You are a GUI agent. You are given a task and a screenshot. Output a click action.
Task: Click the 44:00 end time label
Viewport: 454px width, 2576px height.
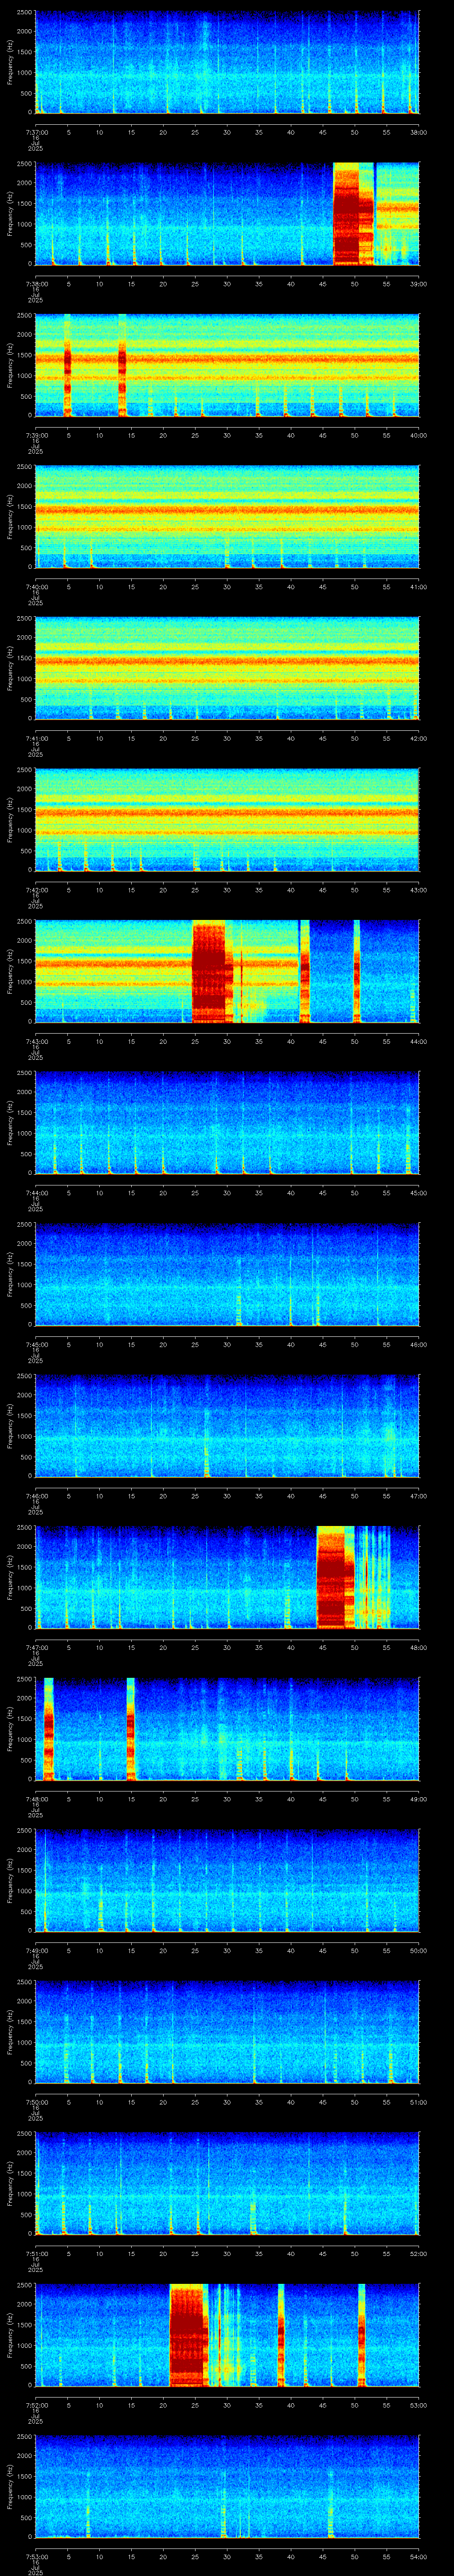(419, 1041)
